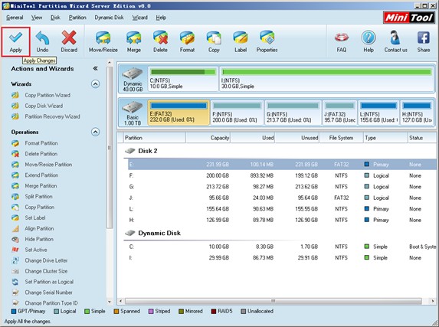
Task: Choose Set Label operation
Action: [35, 217]
